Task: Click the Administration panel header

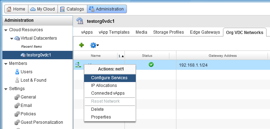Action: (x=38, y=20)
